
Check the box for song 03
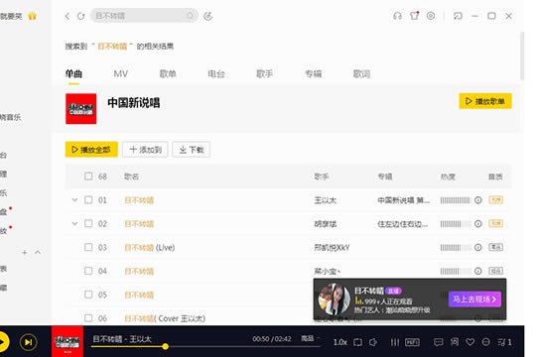point(88,247)
